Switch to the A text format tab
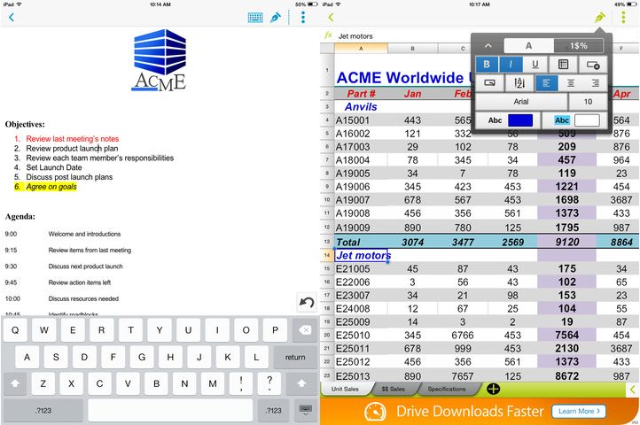The height and width of the screenshot is (425, 640). point(528,46)
